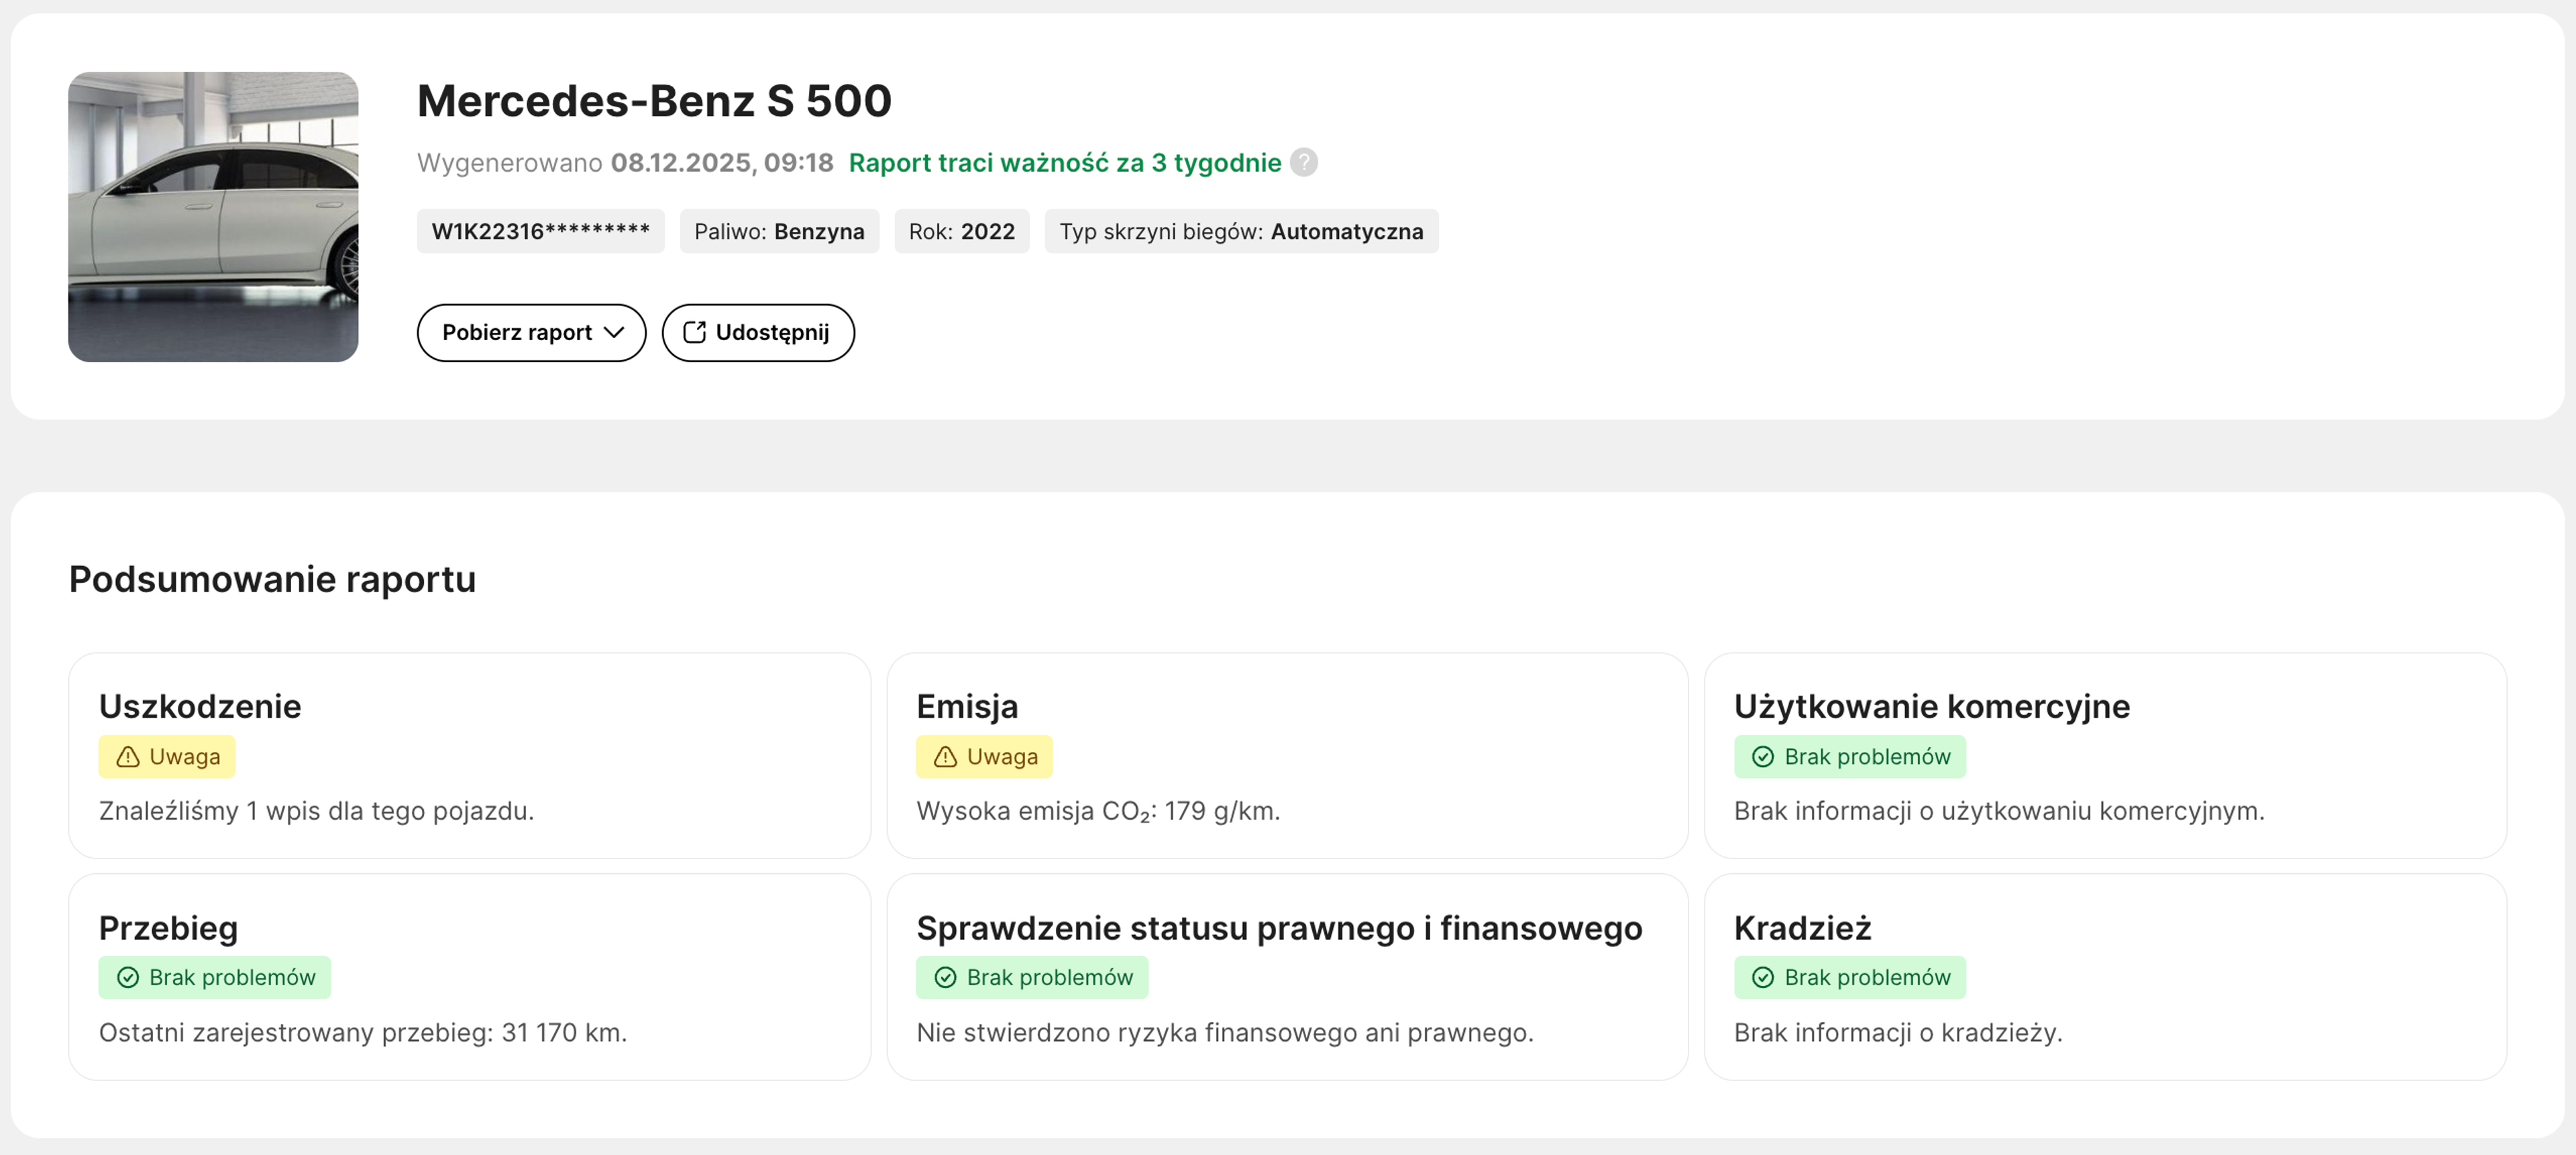Screen dimensions: 2576x1155
Task: Click the Ostatni zarejestrowany przebieg: 31 170 km text
Action: coord(363,1033)
